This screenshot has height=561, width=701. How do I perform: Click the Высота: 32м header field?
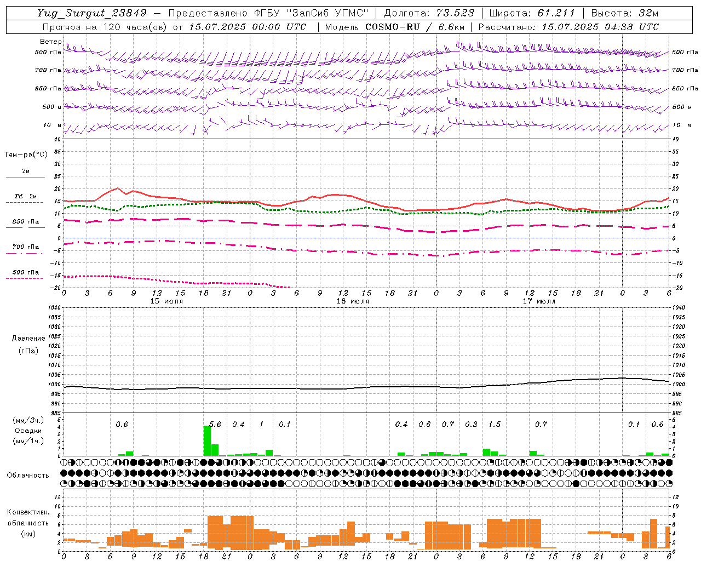point(626,13)
